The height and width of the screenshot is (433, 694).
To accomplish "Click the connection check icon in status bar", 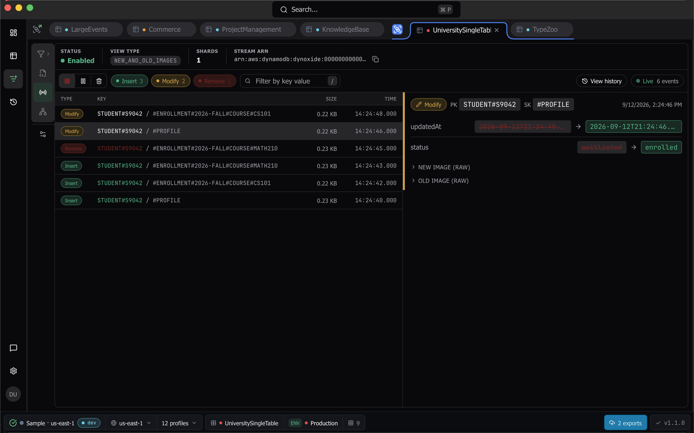I will pyautogui.click(x=13, y=423).
